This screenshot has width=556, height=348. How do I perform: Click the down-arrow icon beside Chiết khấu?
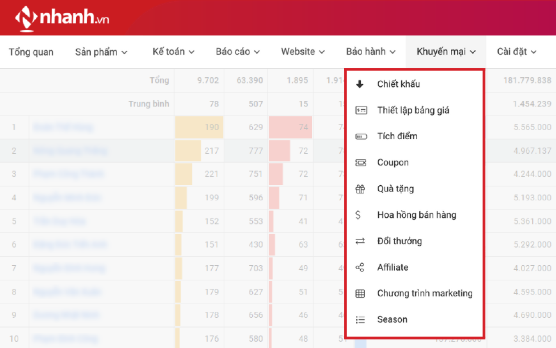360,84
